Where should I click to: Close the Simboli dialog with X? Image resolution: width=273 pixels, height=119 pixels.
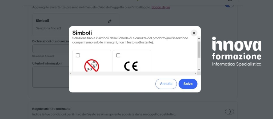194,33
